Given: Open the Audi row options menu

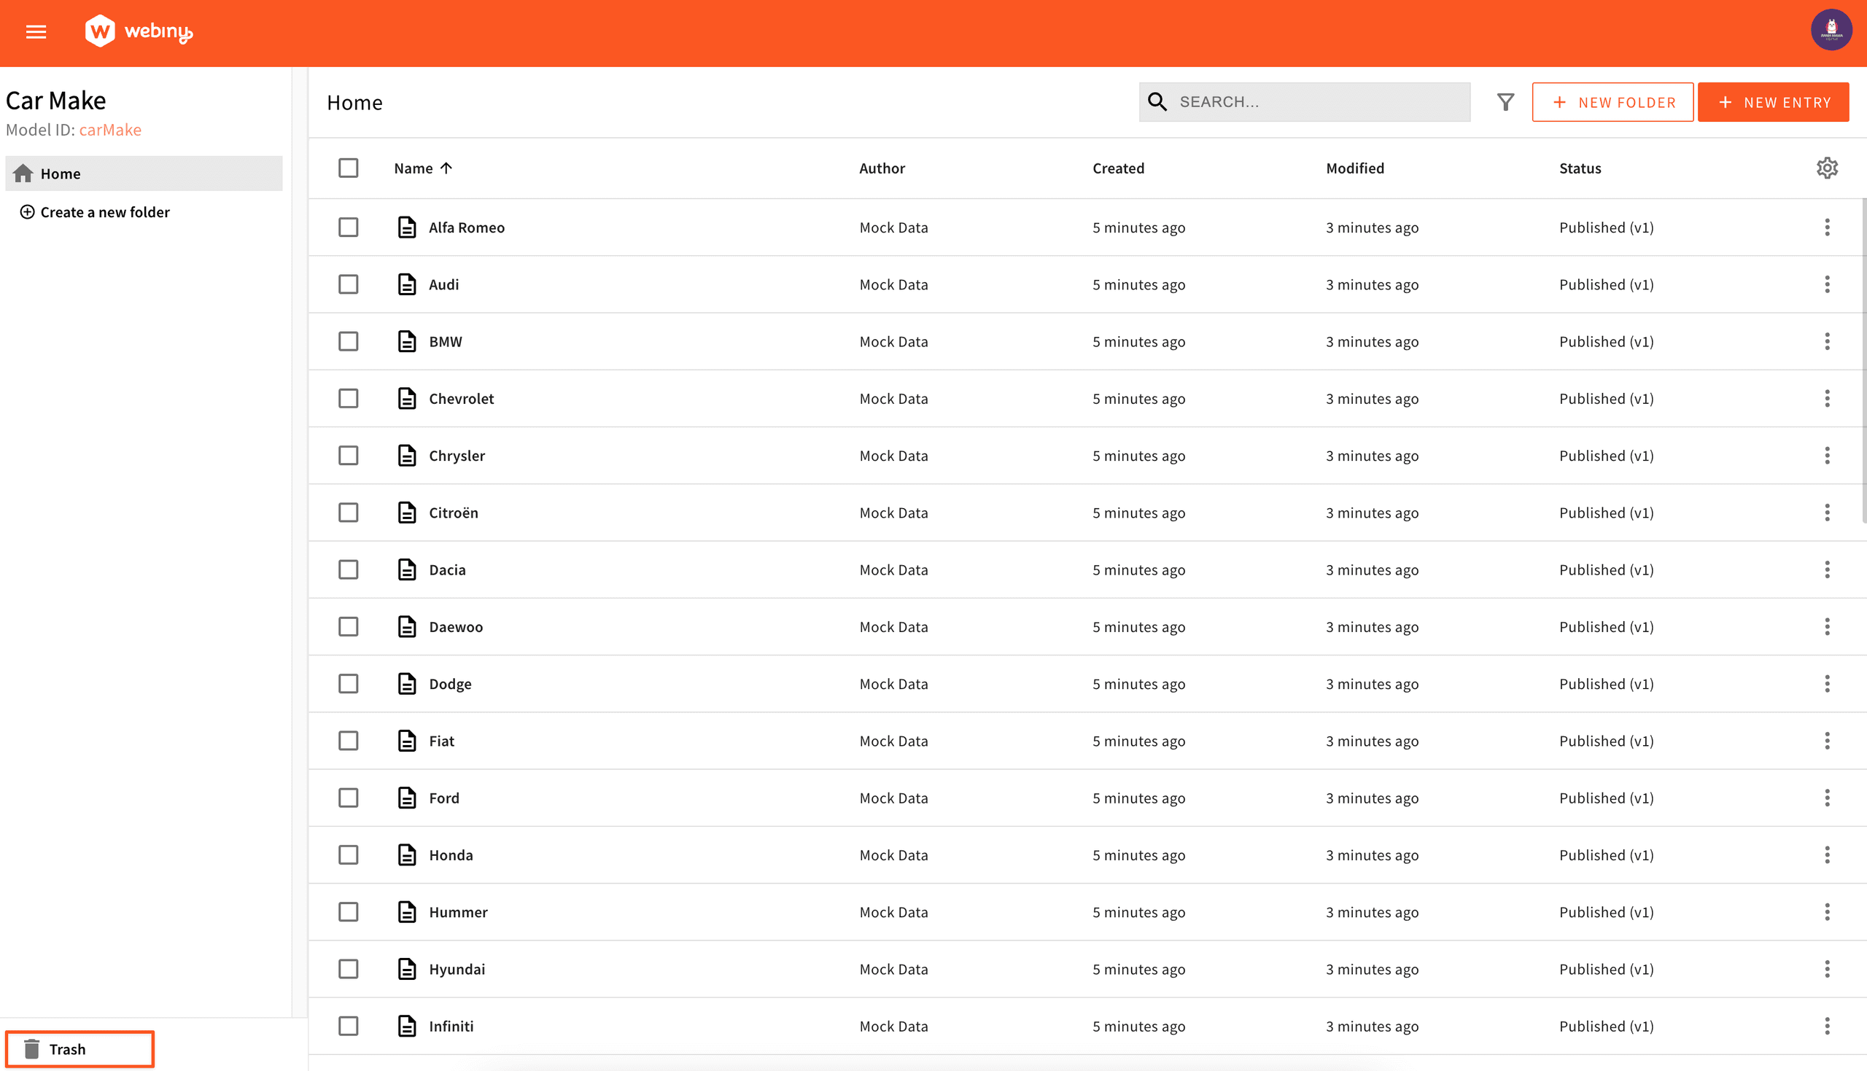Looking at the screenshot, I should pos(1827,284).
